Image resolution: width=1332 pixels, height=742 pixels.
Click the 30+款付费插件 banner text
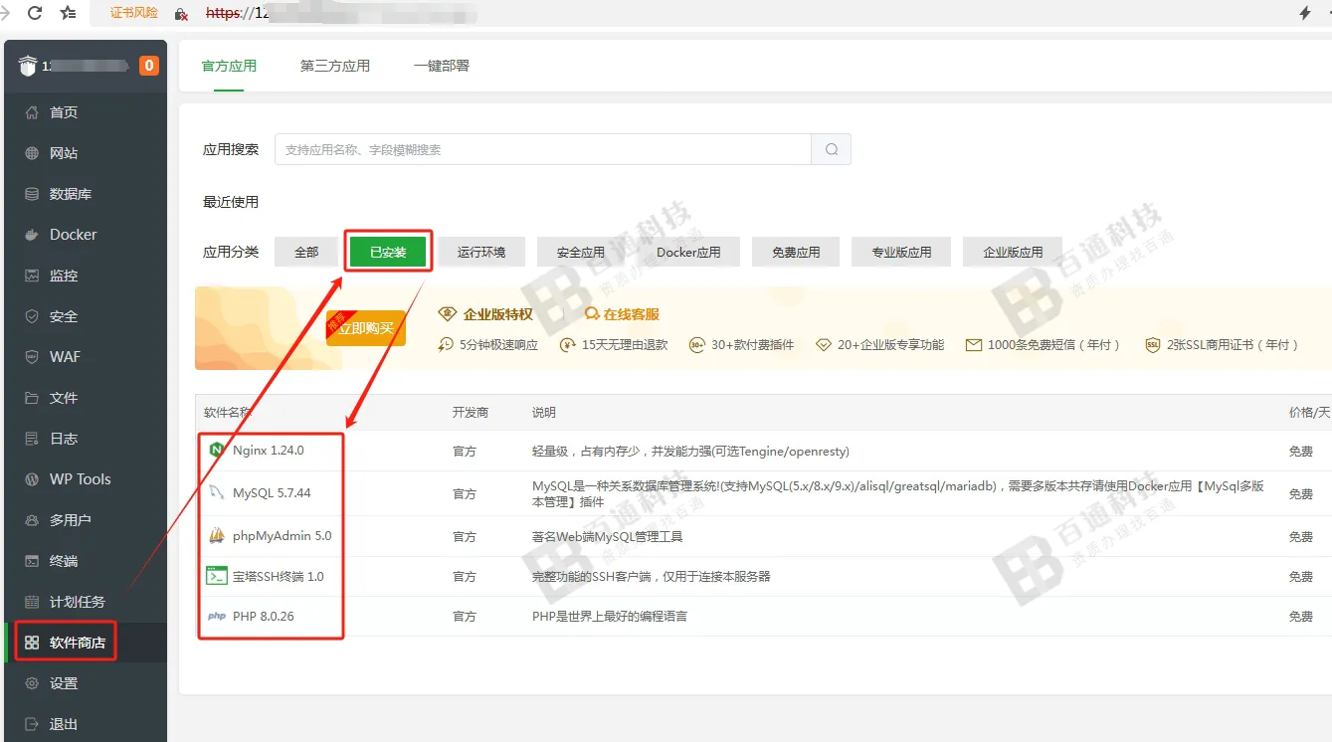click(752, 344)
